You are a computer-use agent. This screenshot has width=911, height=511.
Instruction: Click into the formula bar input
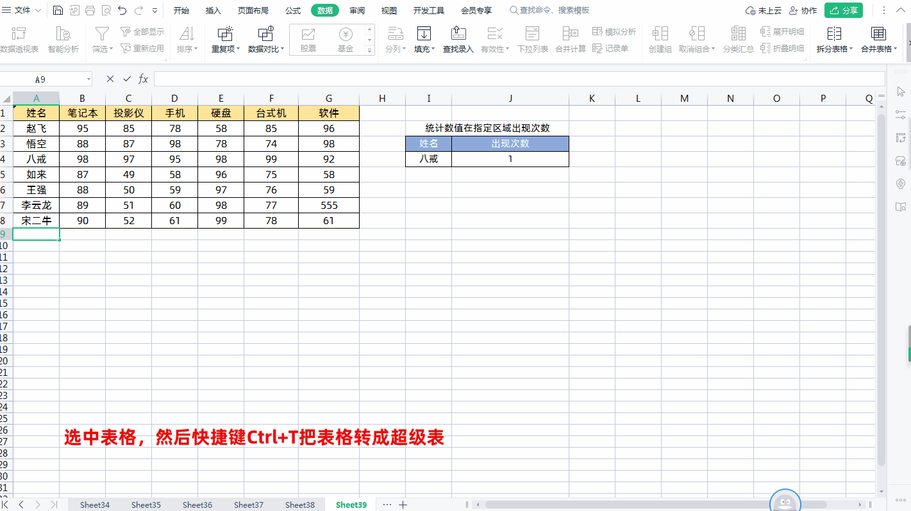click(x=519, y=79)
